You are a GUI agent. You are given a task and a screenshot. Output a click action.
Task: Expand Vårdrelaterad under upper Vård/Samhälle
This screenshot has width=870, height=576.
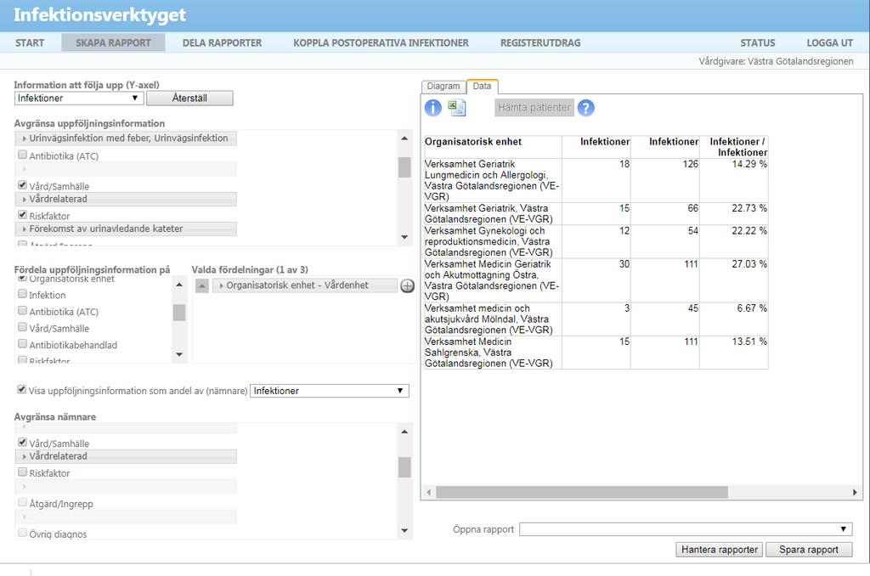pos(127,199)
